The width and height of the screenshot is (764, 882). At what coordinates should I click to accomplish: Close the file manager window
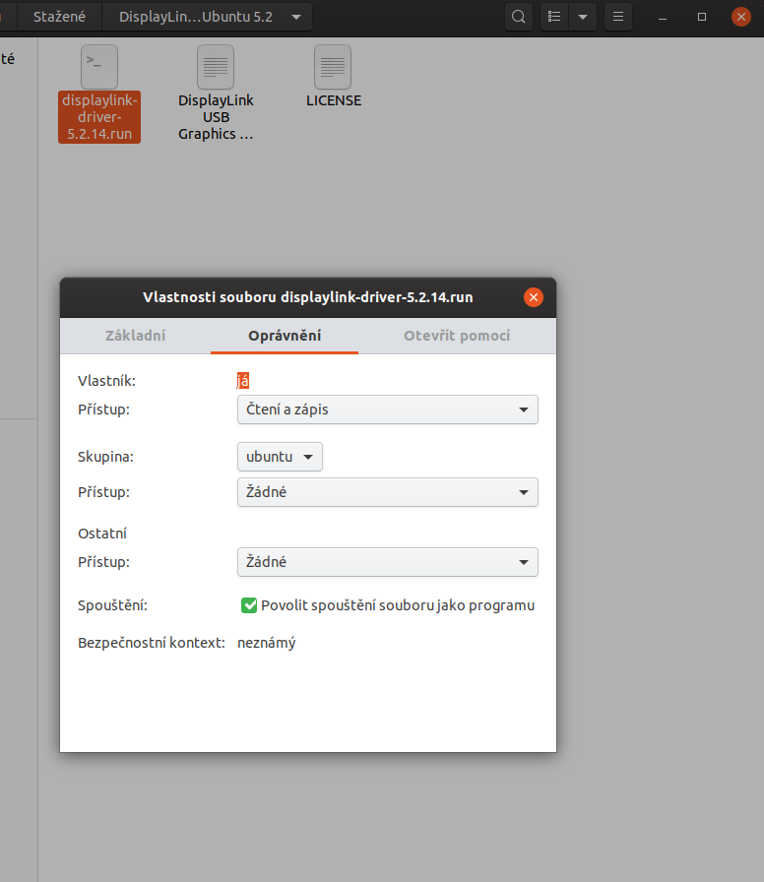(x=741, y=17)
